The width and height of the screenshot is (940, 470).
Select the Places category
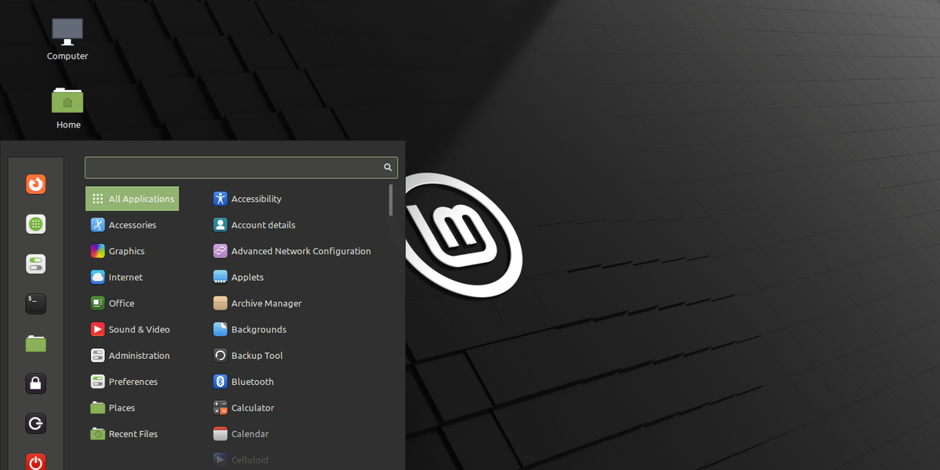tap(132, 407)
